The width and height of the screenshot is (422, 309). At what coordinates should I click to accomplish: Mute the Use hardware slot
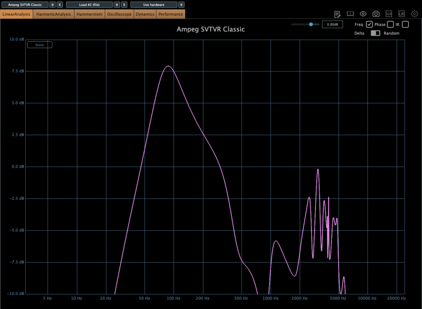181,5
